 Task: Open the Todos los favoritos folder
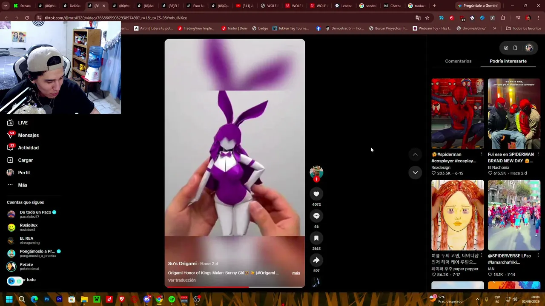tap(523, 28)
